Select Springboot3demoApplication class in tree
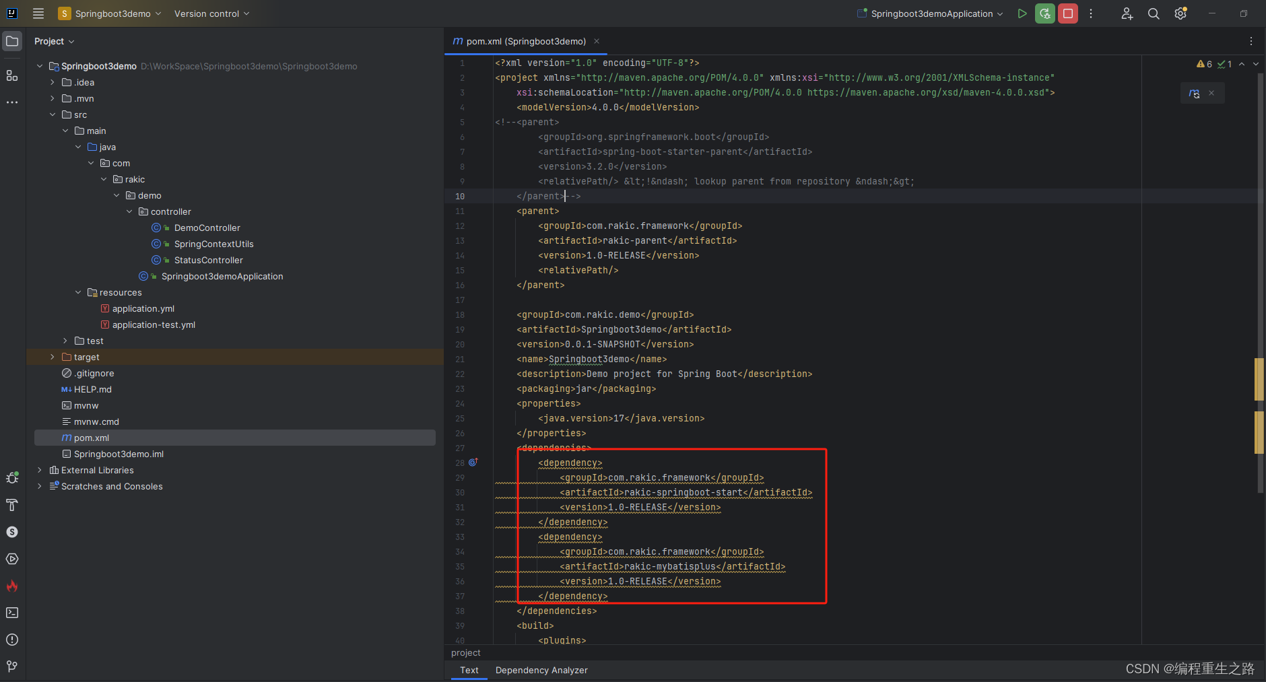This screenshot has height=682, width=1266. (222, 276)
